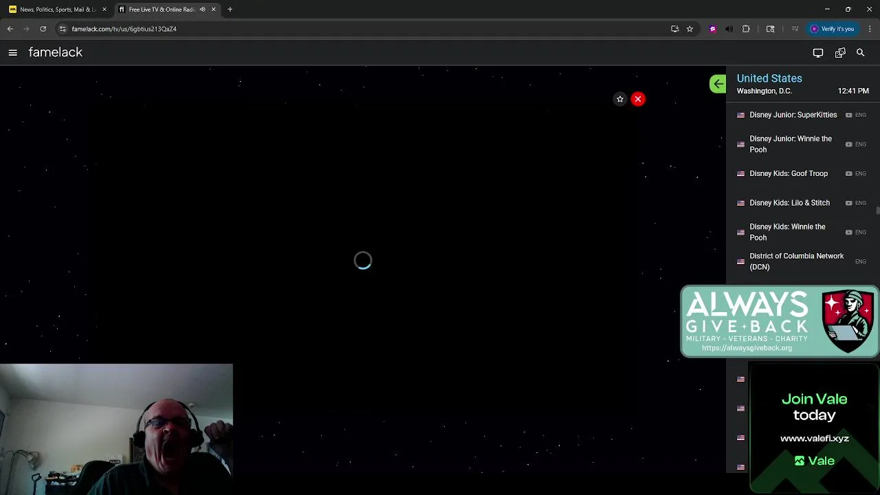Click video icon beside Disney Kids: Goof Troop
Image resolution: width=880 pixels, height=495 pixels.
click(848, 173)
